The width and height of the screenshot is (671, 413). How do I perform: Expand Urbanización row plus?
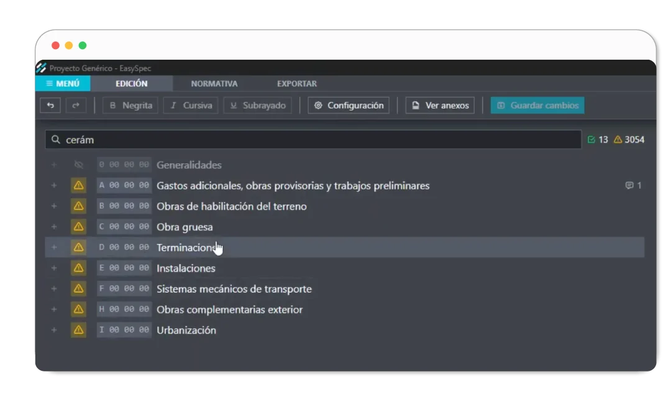coord(54,330)
